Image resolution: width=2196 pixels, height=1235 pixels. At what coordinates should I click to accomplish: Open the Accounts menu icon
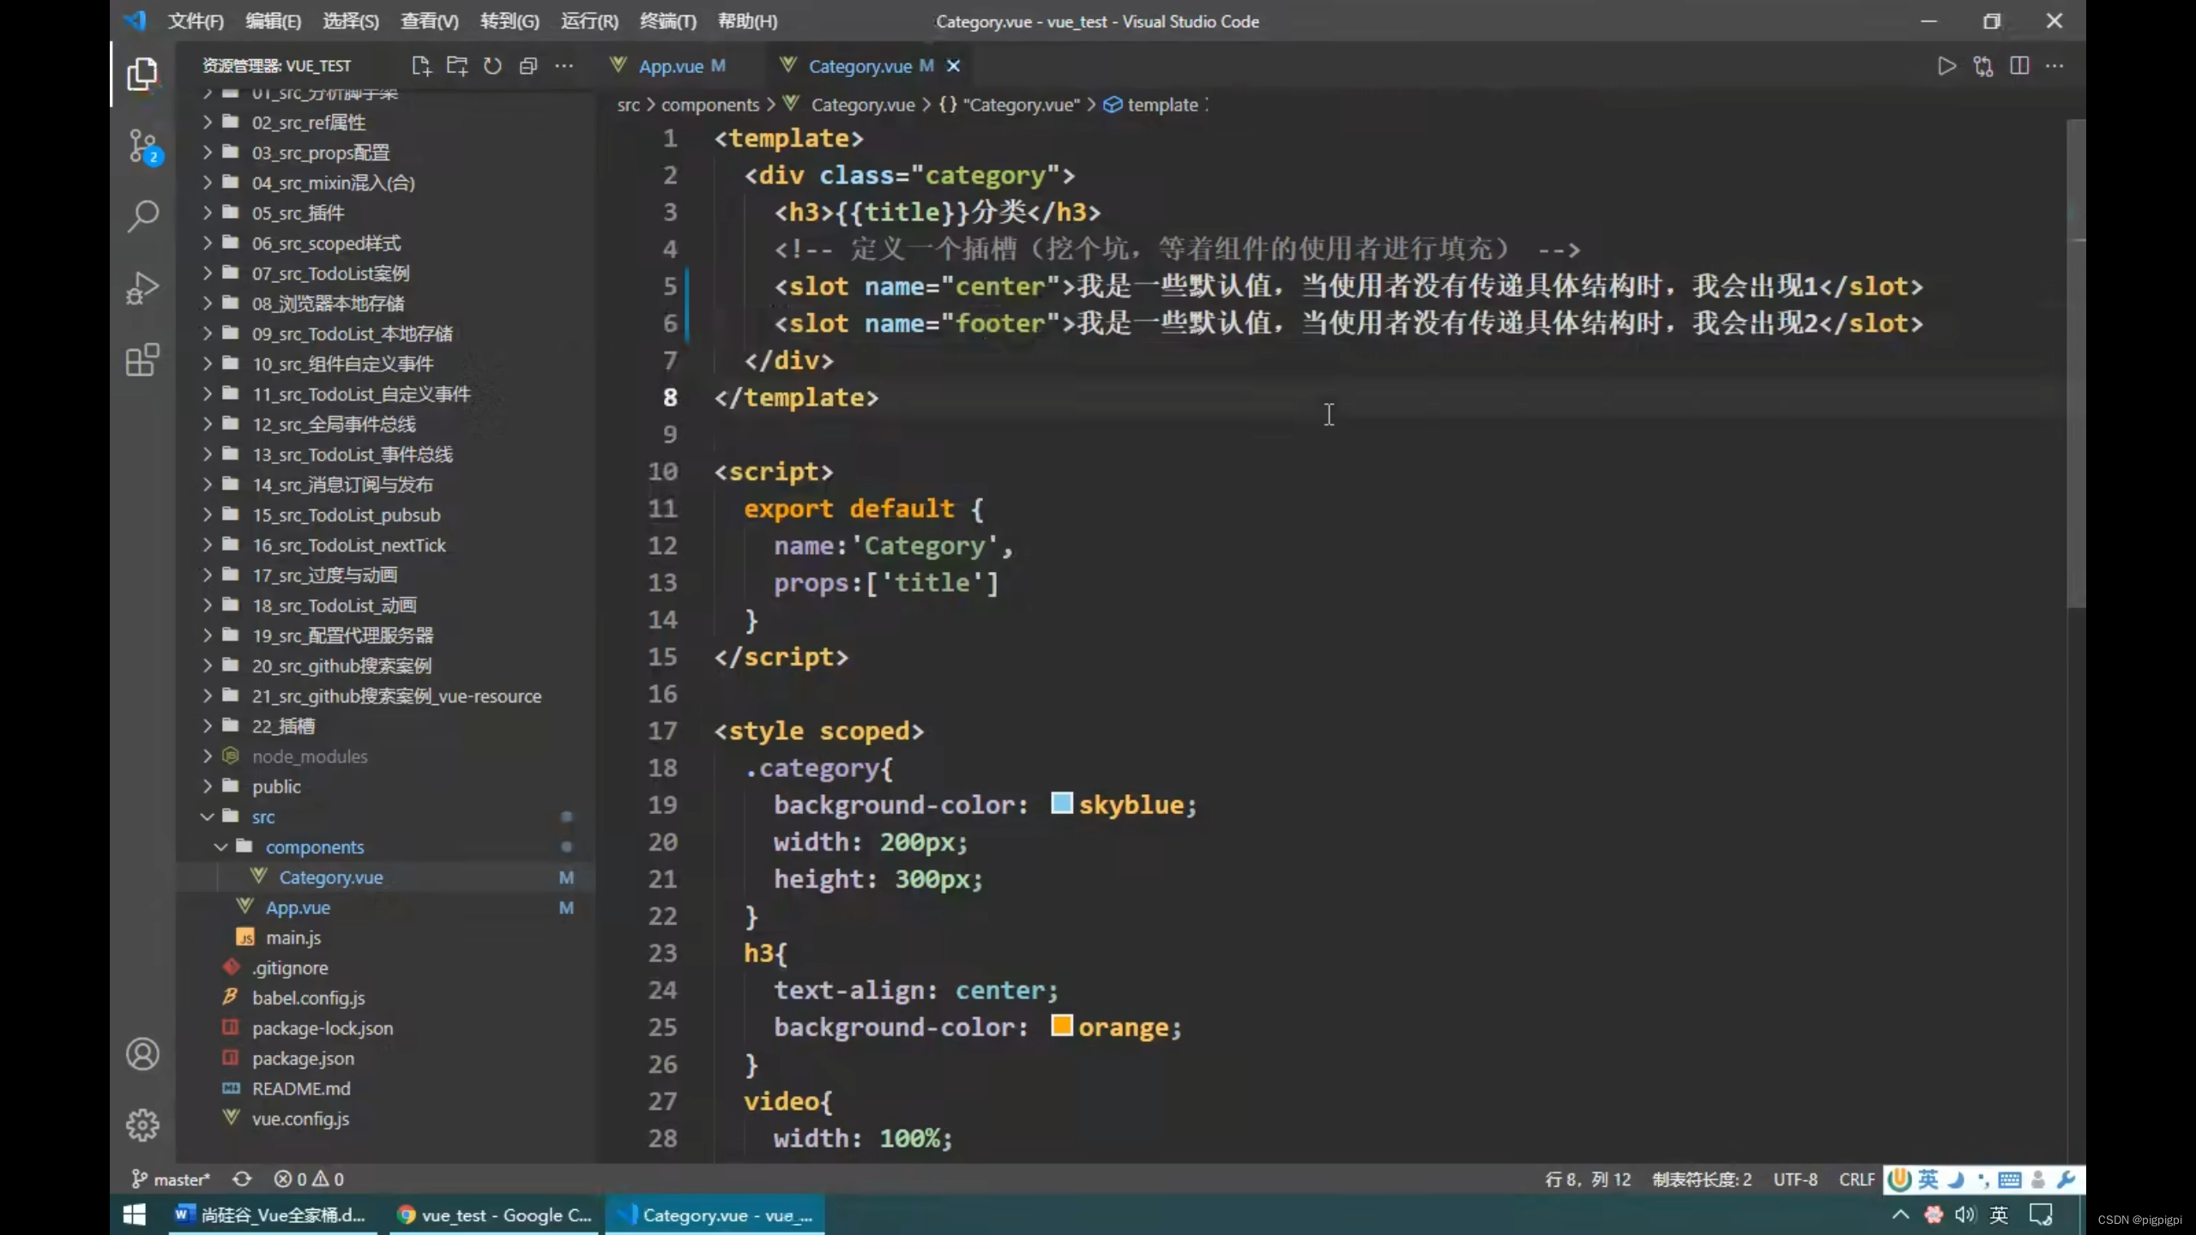coord(142,1054)
